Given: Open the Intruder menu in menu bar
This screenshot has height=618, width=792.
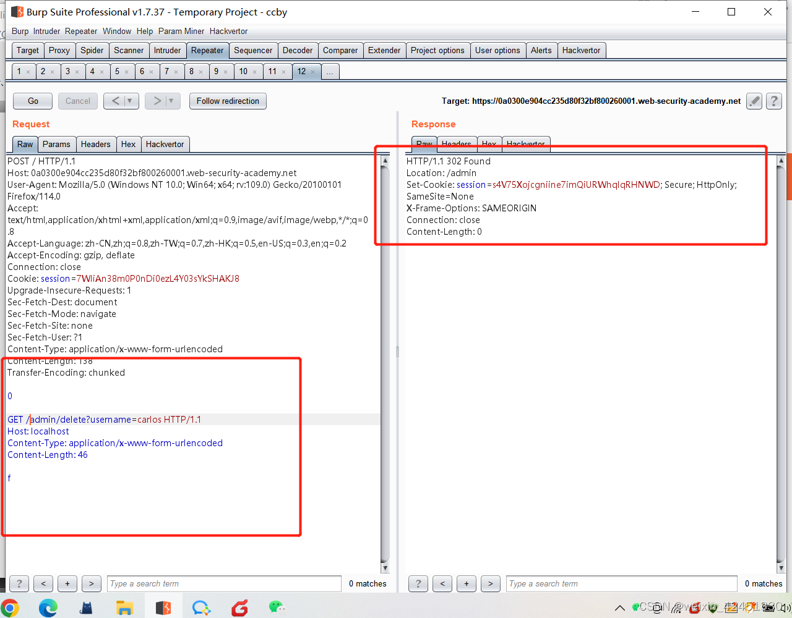Looking at the screenshot, I should [46, 31].
